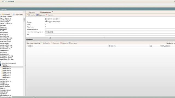Viewport: 175px width, 98px height.
Task: Select the Подъезд 1 tree node
Action: [x=5, y=65]
